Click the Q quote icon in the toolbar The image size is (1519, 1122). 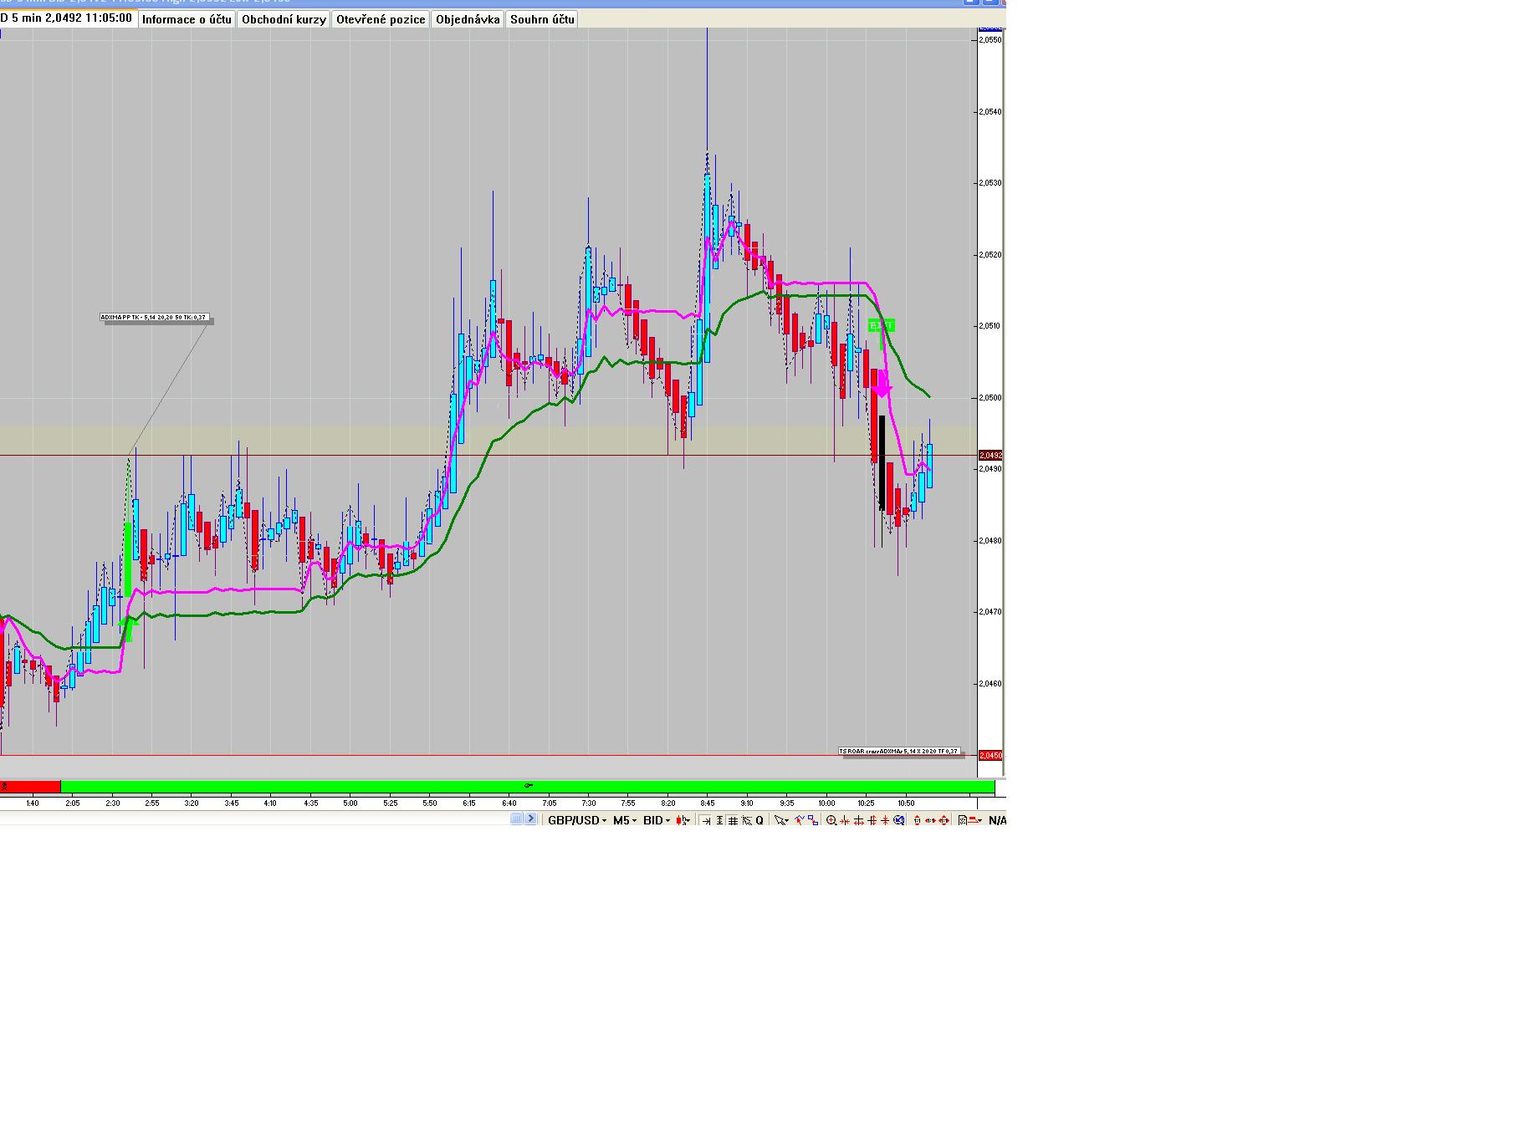759,820
